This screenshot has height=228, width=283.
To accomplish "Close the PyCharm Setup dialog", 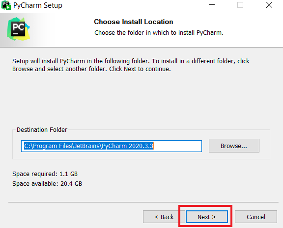I will (269, 5).
